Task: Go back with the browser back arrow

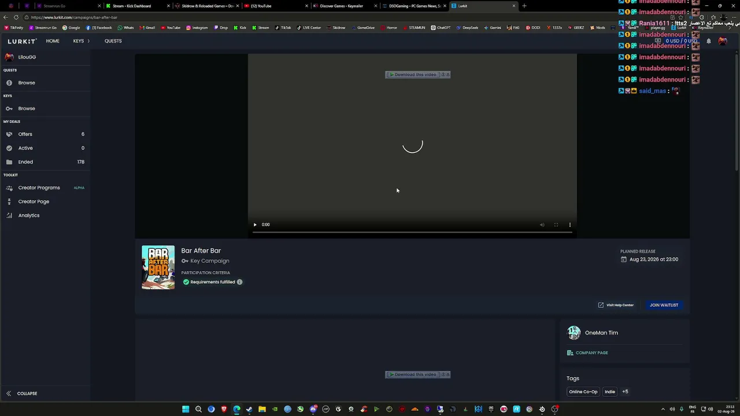Action: tap(6, 17)
